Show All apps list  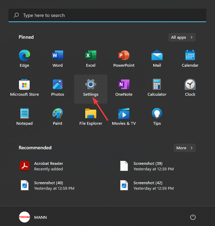pos(182,37)
